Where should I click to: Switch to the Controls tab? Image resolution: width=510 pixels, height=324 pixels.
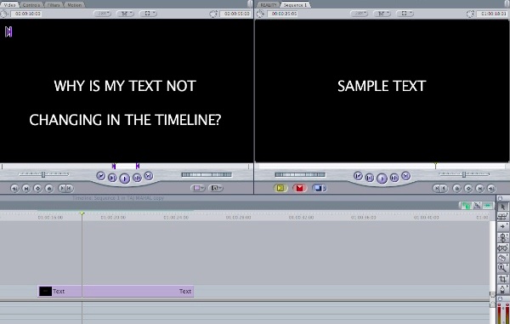point(31,5)
